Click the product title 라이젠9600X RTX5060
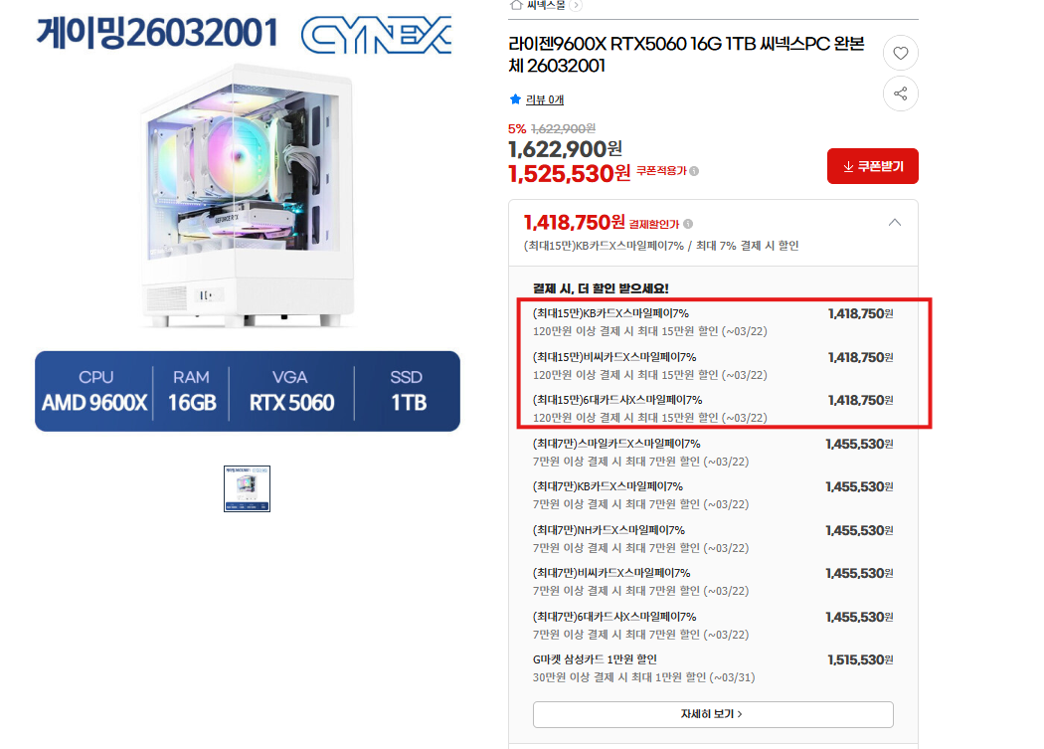This screenshot has width=1044, height=749. tap(686, 55)
